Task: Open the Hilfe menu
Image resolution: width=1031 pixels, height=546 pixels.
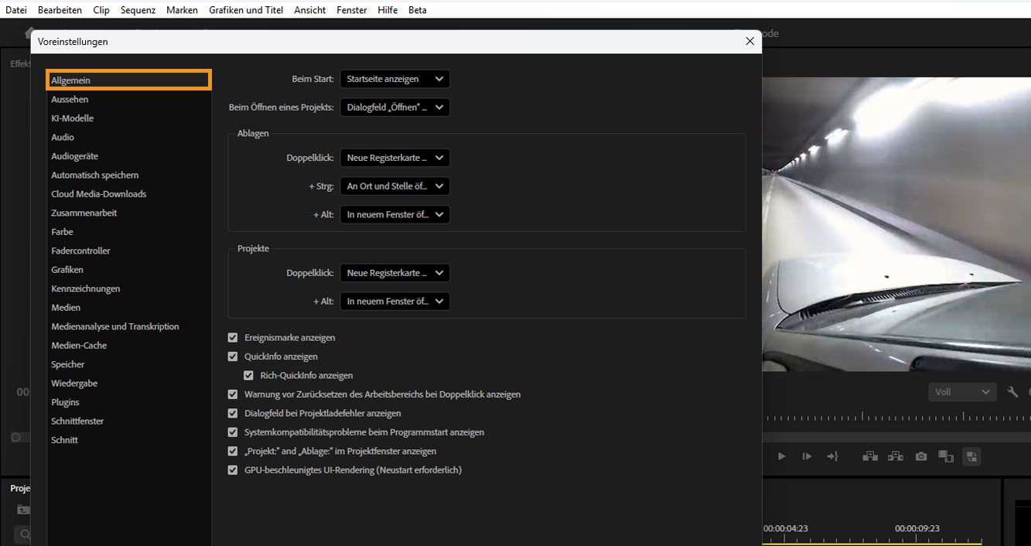Action: click(387, 10)
